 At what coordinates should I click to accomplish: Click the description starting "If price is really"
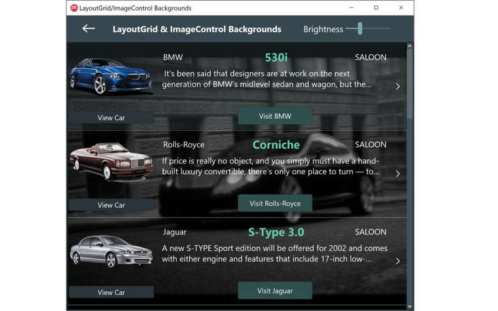(271, 166)
